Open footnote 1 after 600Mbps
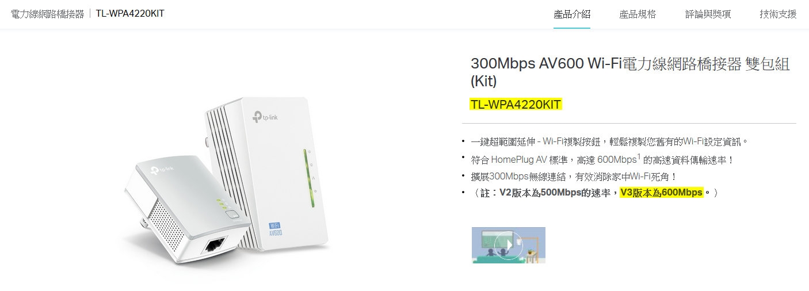809x291 pixels. click(x=639, y=155)
